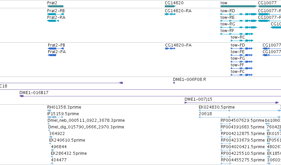Select the DME1-016B17 BAC label

34,93
